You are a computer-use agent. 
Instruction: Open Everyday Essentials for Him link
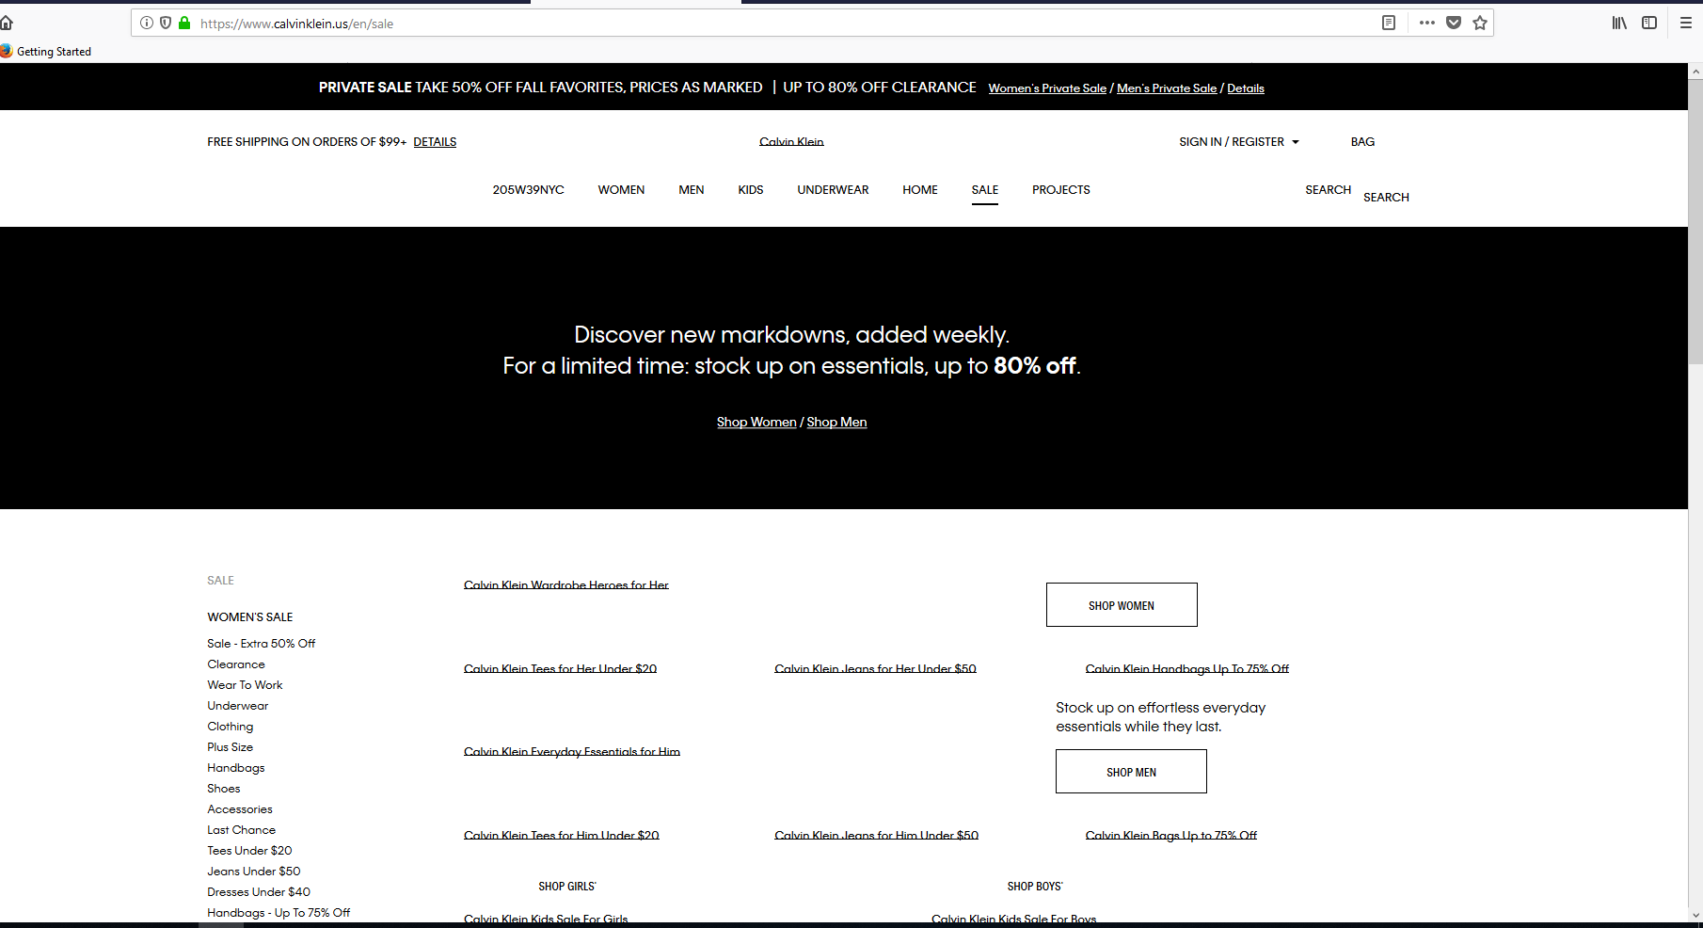572,752
